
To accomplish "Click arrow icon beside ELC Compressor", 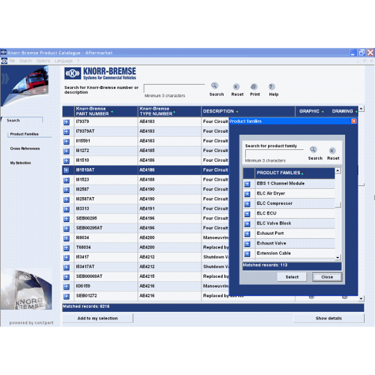I will point(247,204).
